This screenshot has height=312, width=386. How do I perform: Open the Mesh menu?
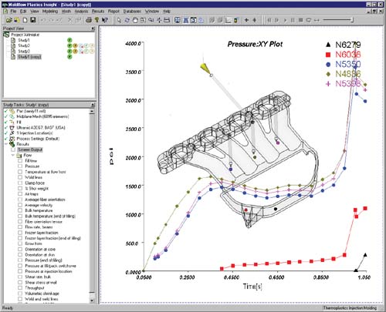click(x=66, y=12)
